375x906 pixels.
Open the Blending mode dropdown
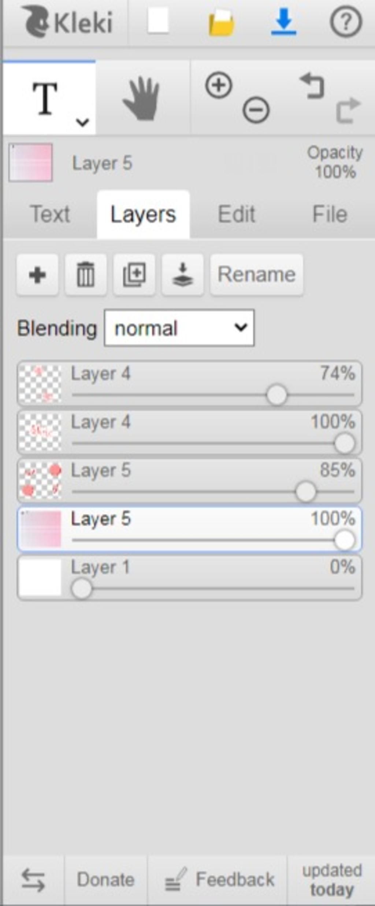(179, 328)
